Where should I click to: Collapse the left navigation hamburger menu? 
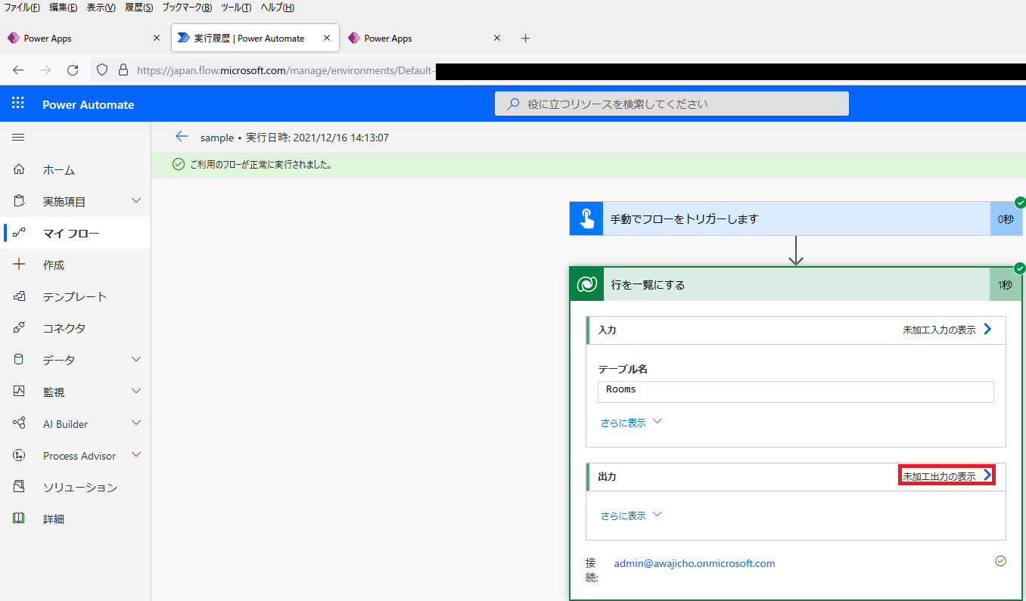[19, 137]
